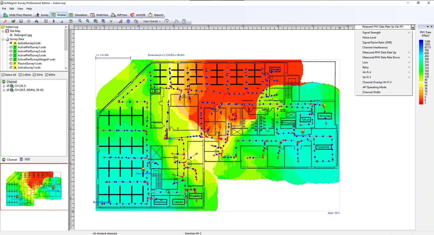Toggle the Select All checkbox
The height and width of the screenshot is (235, 434).
pos(3,75)
